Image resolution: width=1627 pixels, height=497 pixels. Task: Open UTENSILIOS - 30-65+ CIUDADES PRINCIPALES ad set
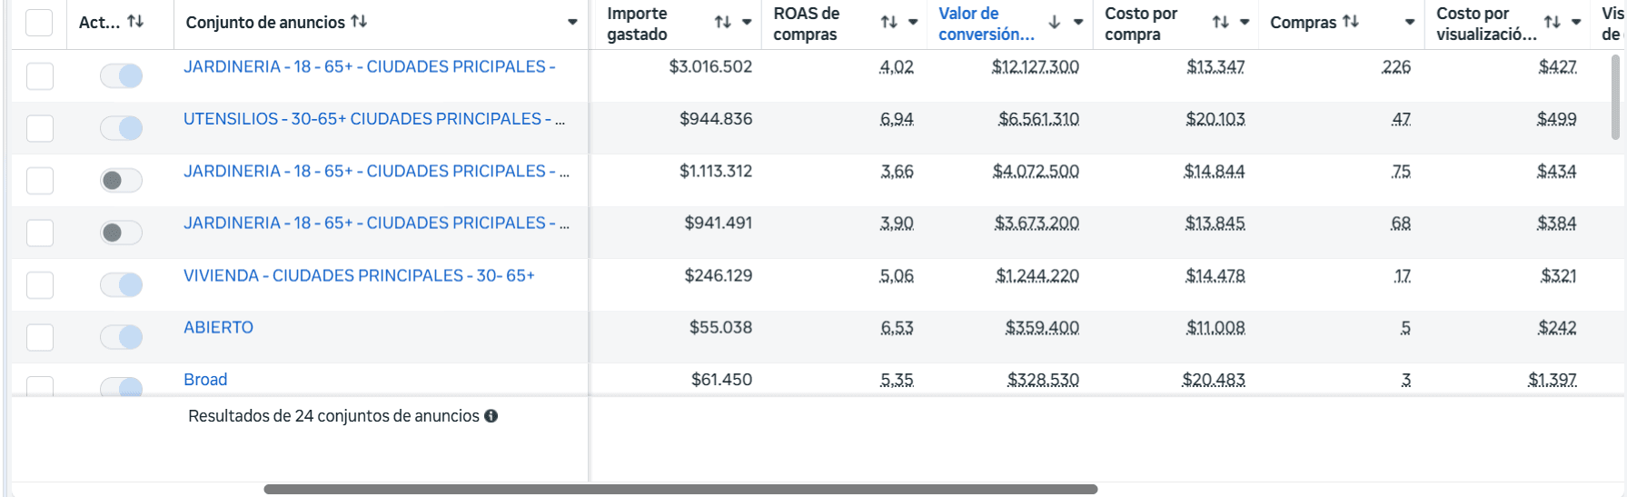point(374,119)
